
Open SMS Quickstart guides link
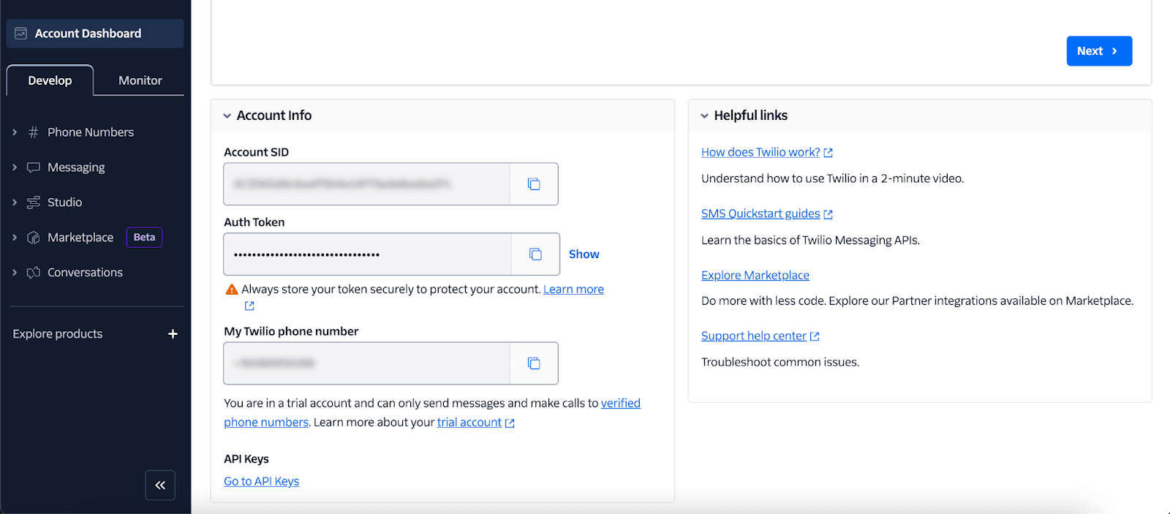[760, 213]
